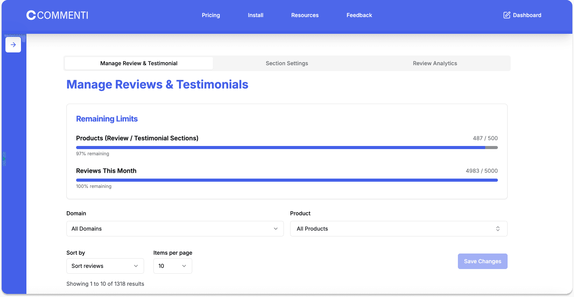This screenshot has width=574, height=297.
Task: Click the All Products up-down arrows icon
Action: 498,229
